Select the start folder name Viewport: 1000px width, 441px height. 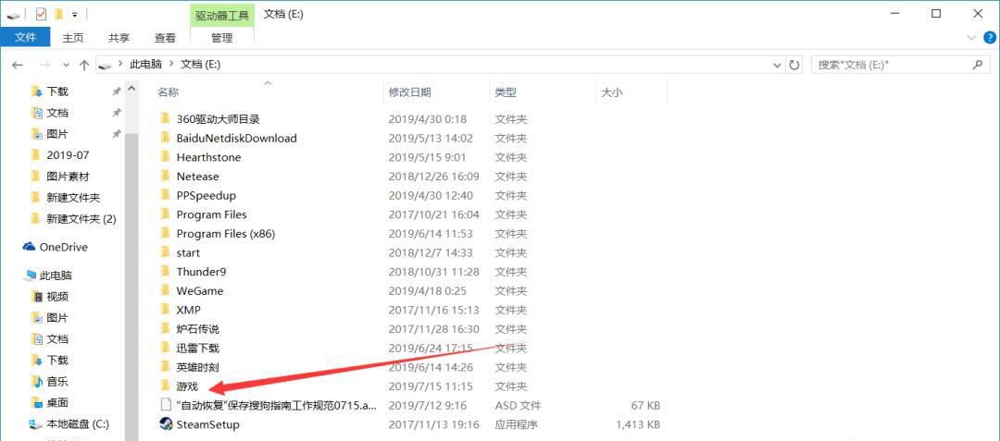click(188, 252)
